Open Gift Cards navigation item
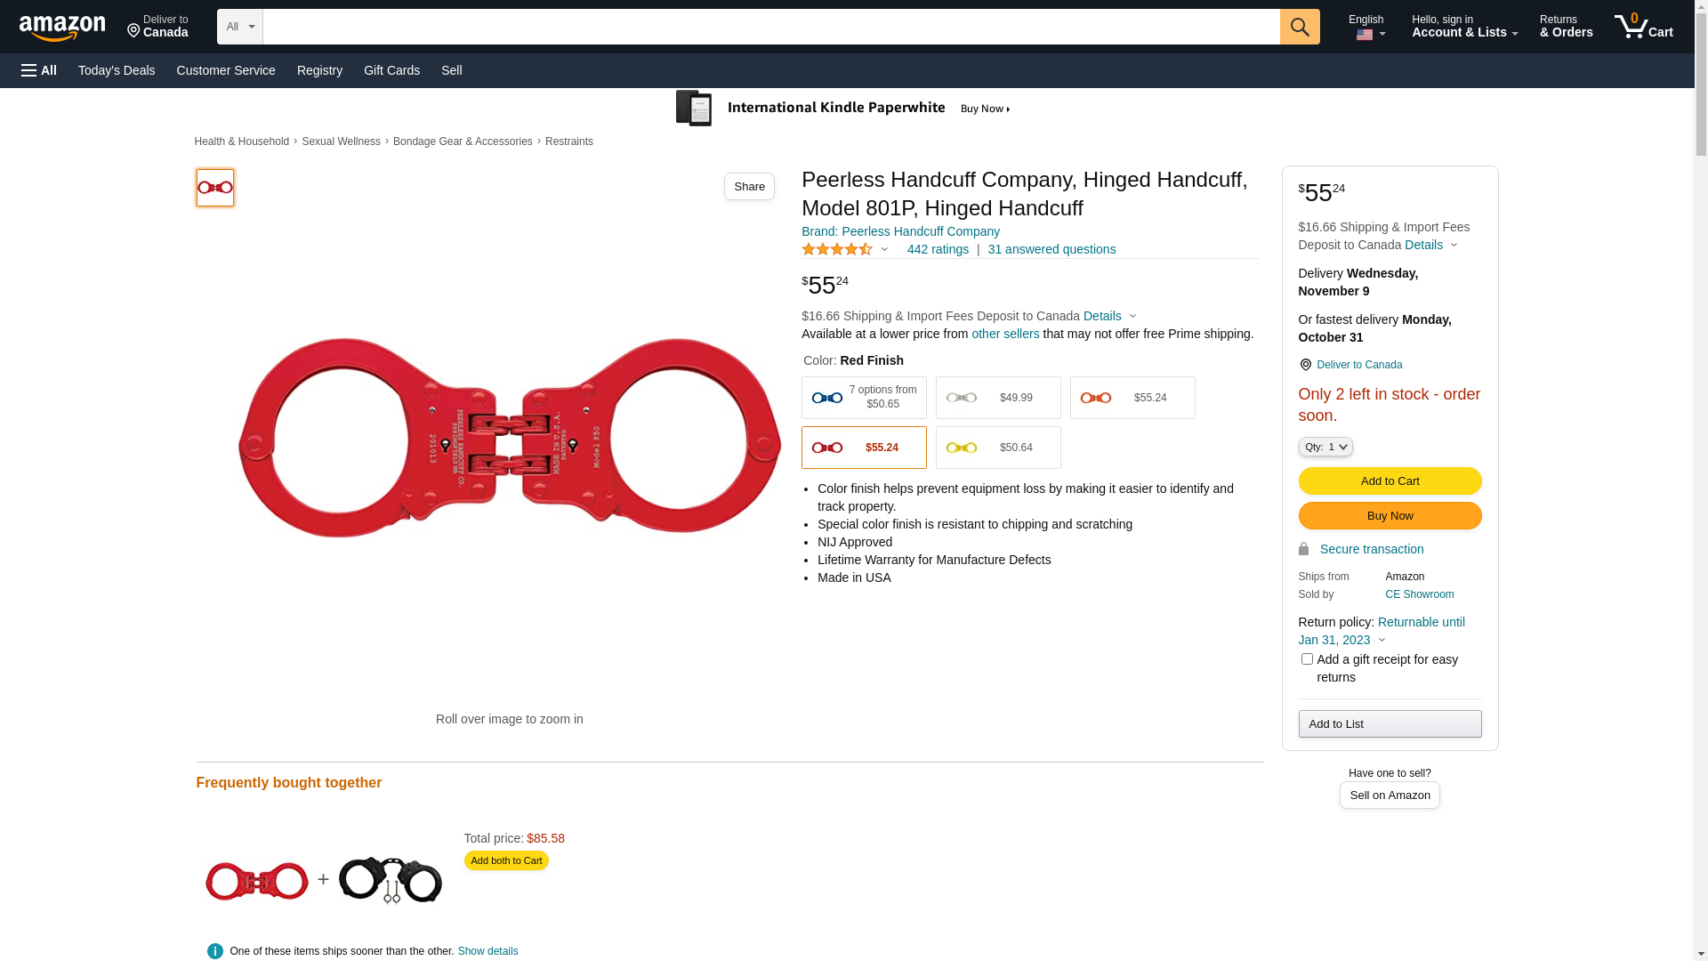Screen dimensions: 1708x961 (x=391, y=70)
